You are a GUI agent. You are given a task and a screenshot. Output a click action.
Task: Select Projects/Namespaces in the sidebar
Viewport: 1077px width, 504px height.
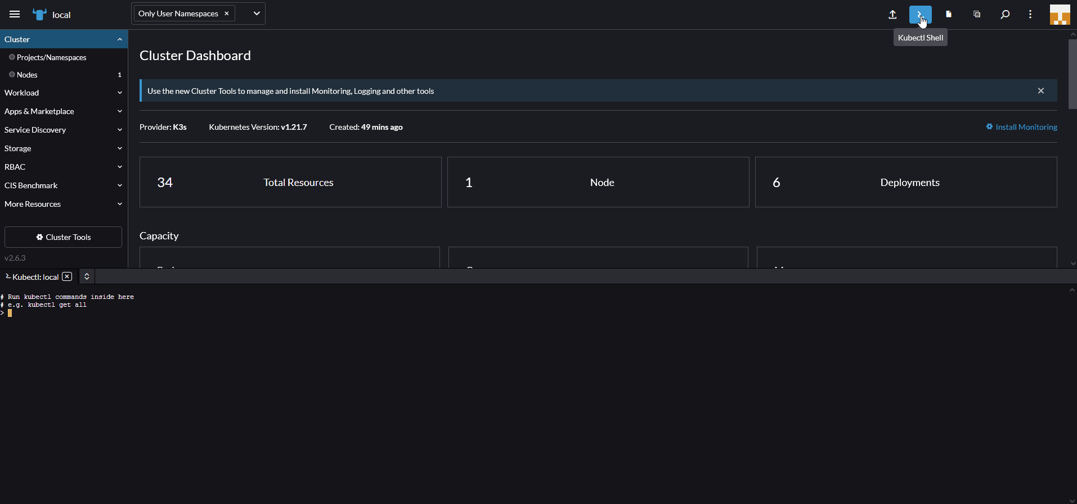point(51,57)
